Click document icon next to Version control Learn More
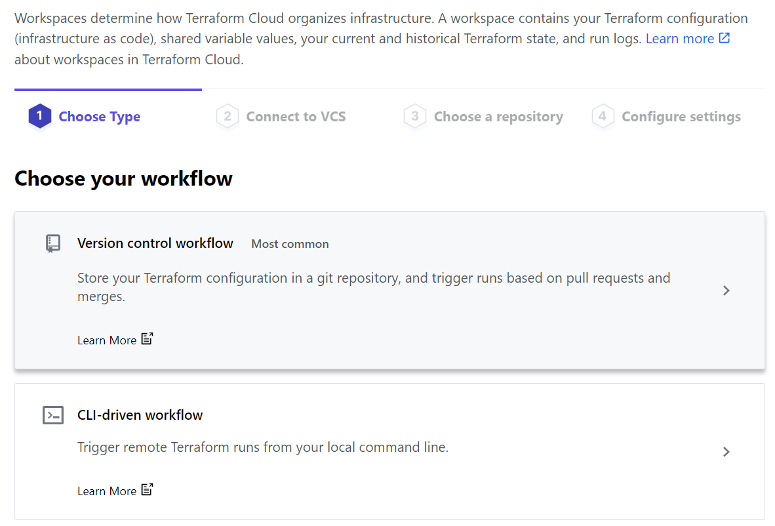Viewport: 775px width, 526px height. pos(148,339)
